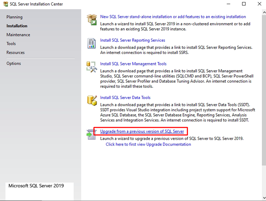Image resolution: width=266 pixels, height=201 pixels.
Task: Click the description mentioning SSRS internet connection
Action: pyautogui.click(x=176, y=50)
